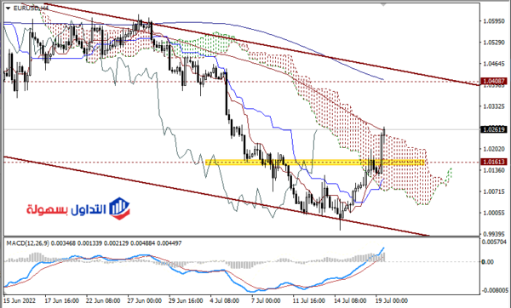
Task: Open the dropdown arrow beside EURUSD,H4
Action: (x=9, y=8)
